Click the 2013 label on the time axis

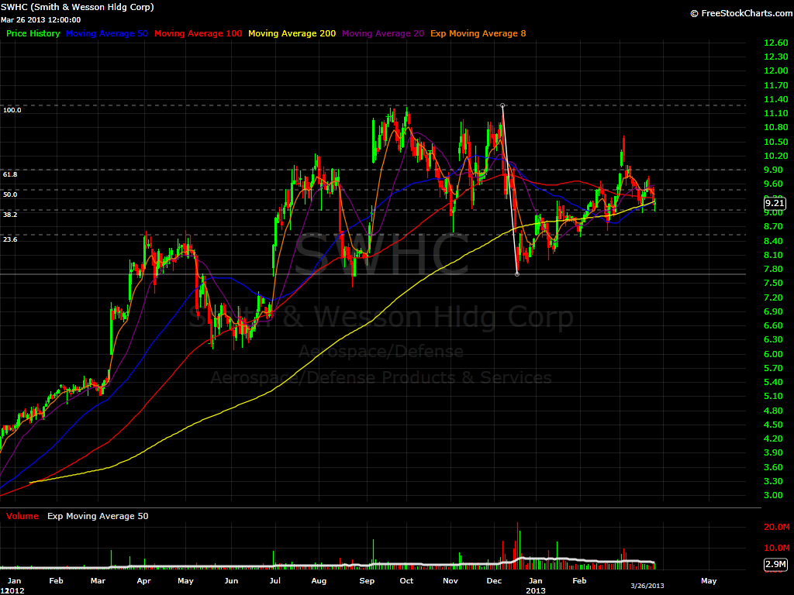pos(534,590)
